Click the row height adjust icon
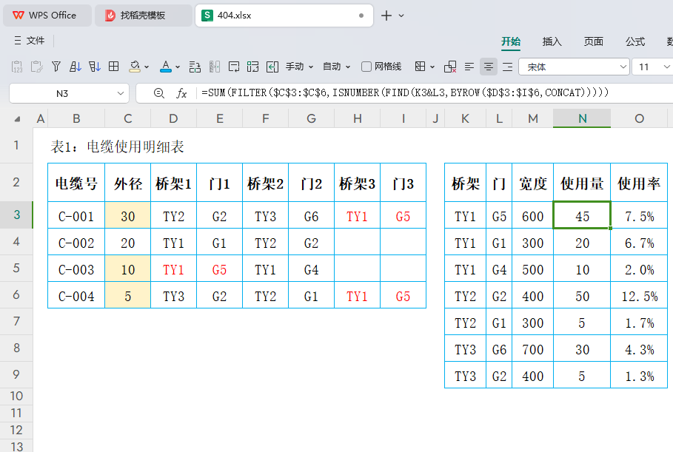 coord(195,67)
